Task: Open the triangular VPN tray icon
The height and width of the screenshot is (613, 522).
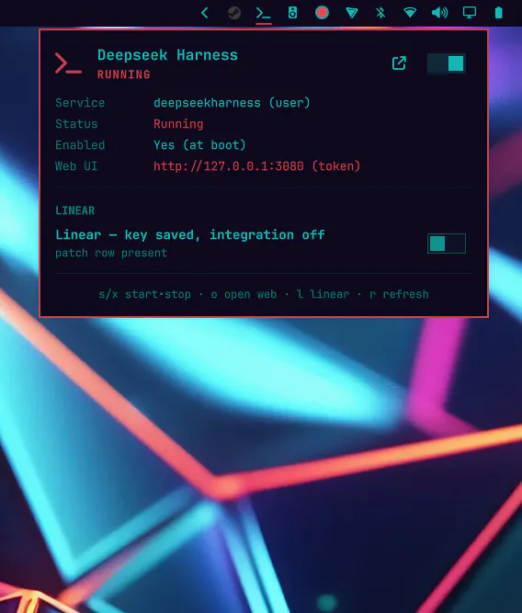Action: click(x=351, y=13)
